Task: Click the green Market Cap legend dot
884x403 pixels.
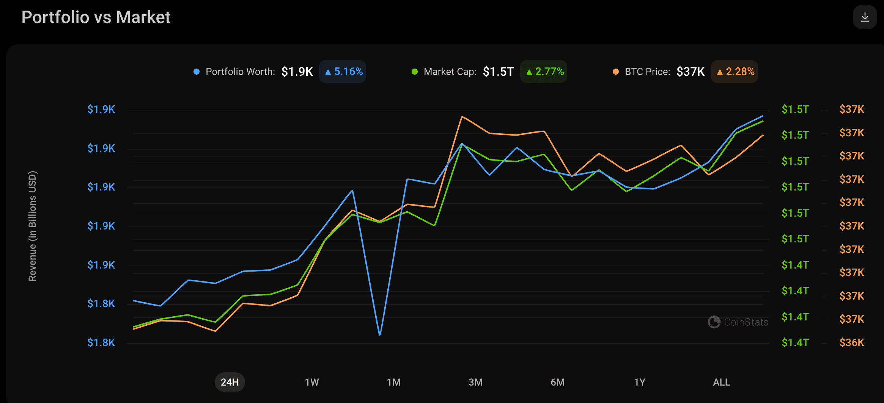Action: tap(415, 72)
